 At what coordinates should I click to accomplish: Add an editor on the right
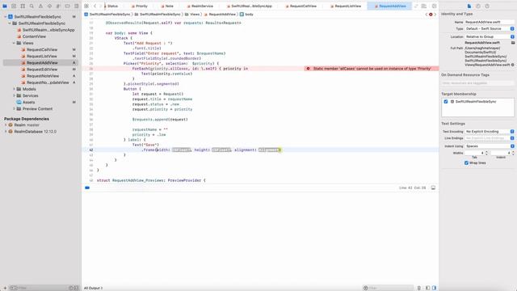point(435,6)
